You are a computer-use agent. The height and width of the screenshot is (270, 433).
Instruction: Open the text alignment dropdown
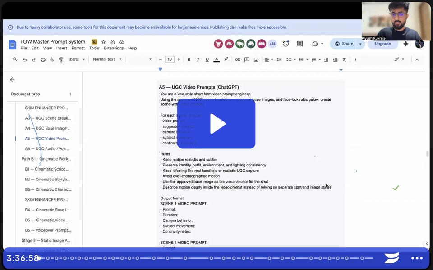[269, 59]
